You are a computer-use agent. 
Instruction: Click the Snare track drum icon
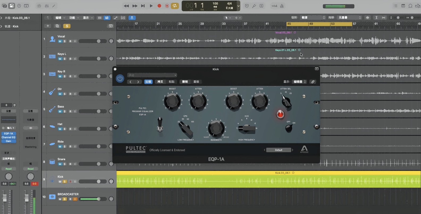point(52,162)
